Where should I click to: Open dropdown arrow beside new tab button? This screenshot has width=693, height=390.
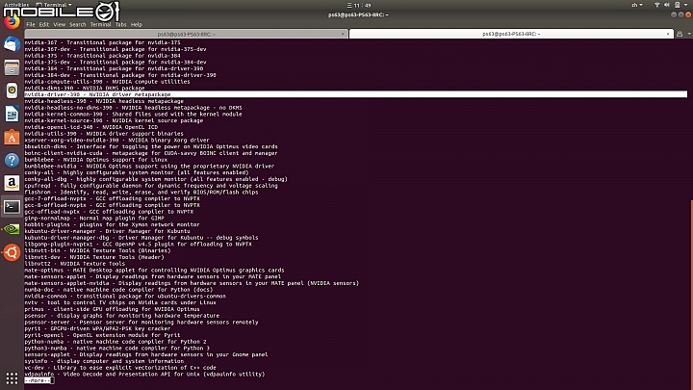click(689, 34)
